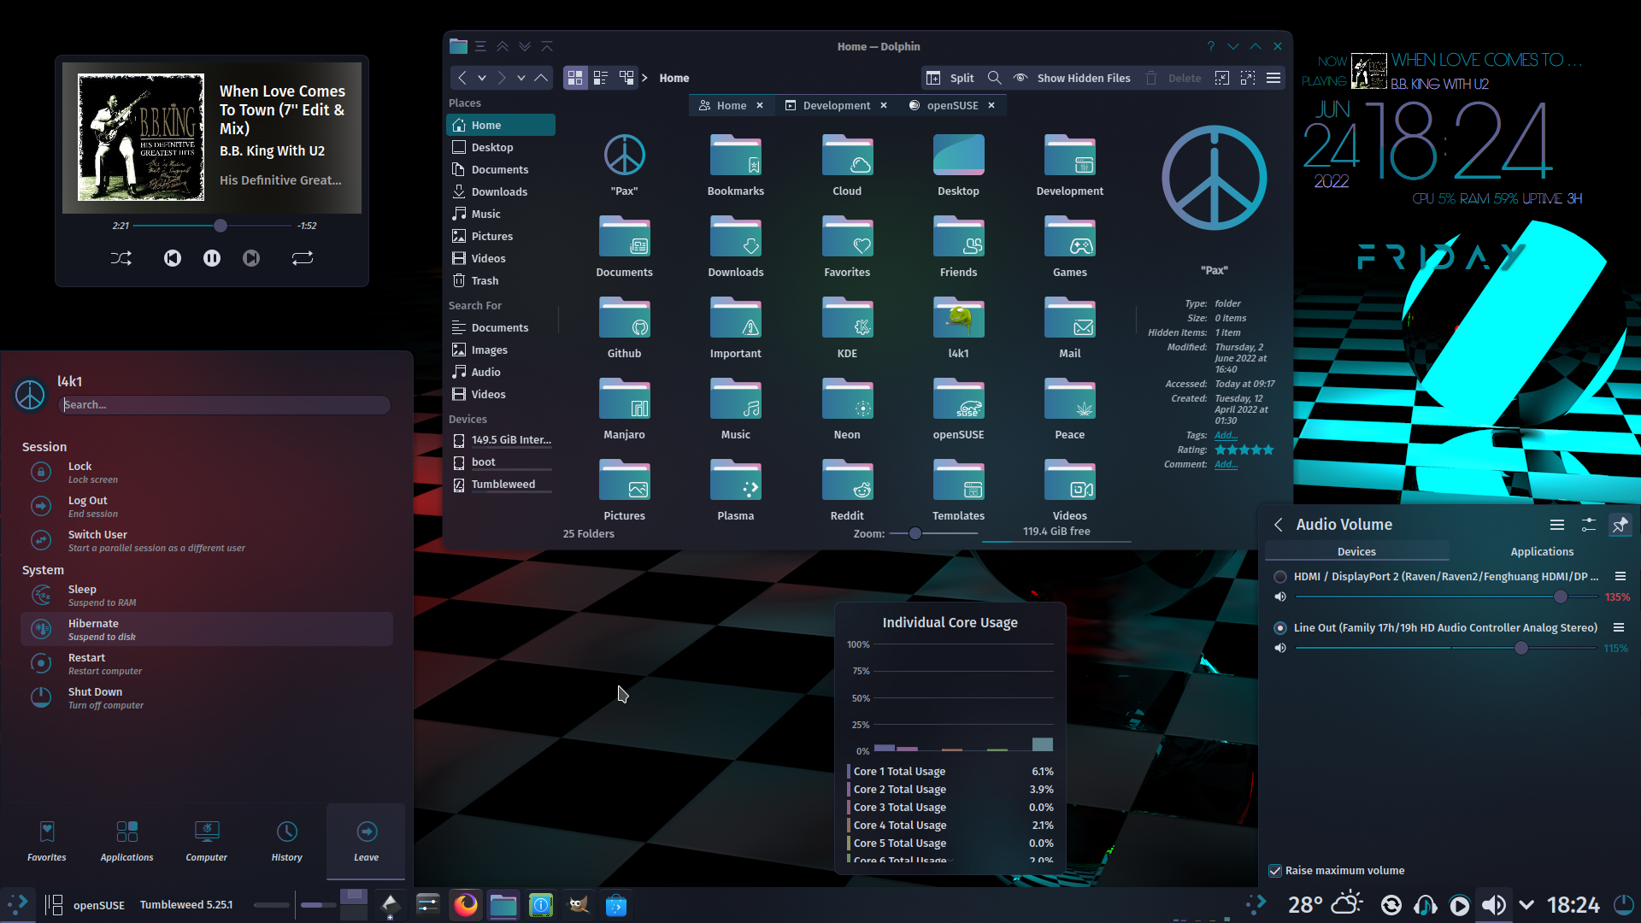This screenshot has width=1641, height=923.
Task: Switch Dolphin to details view mode
Action: click(x=626, y=78)
